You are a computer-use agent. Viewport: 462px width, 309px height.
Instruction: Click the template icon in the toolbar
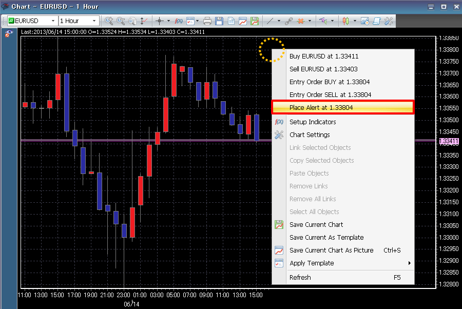click(x=190, y=21)
